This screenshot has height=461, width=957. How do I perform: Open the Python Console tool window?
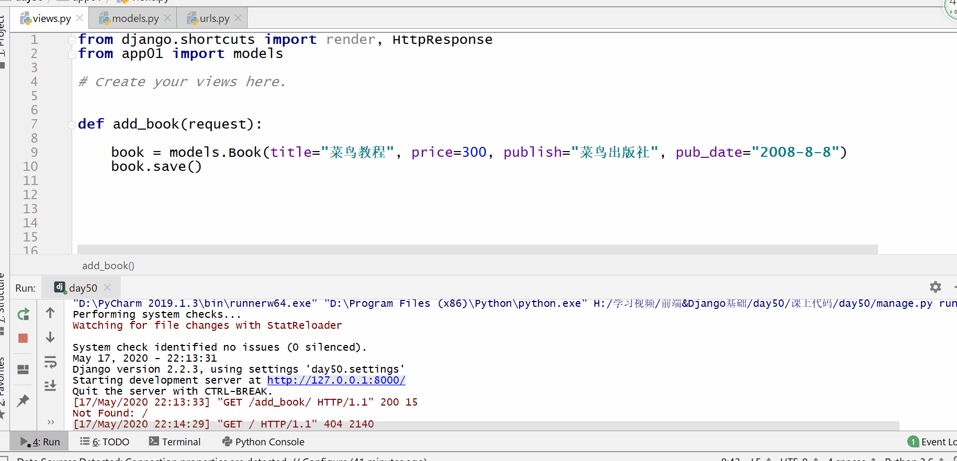pyautogui.click(x=263, y=442)
